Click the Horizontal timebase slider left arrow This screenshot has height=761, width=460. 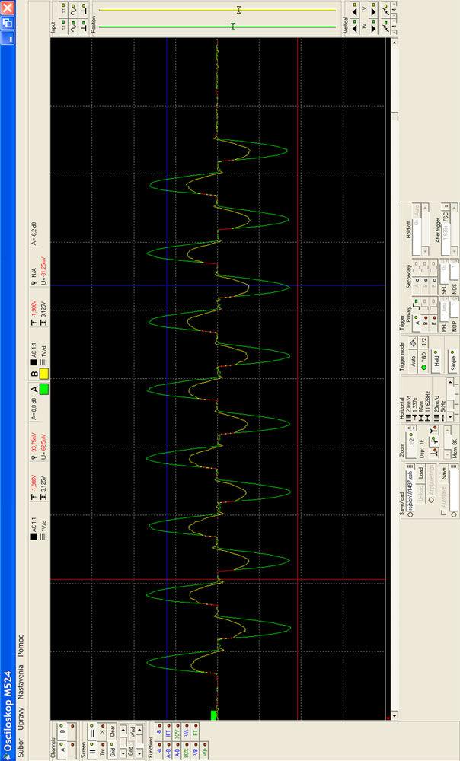pos(450,417)
